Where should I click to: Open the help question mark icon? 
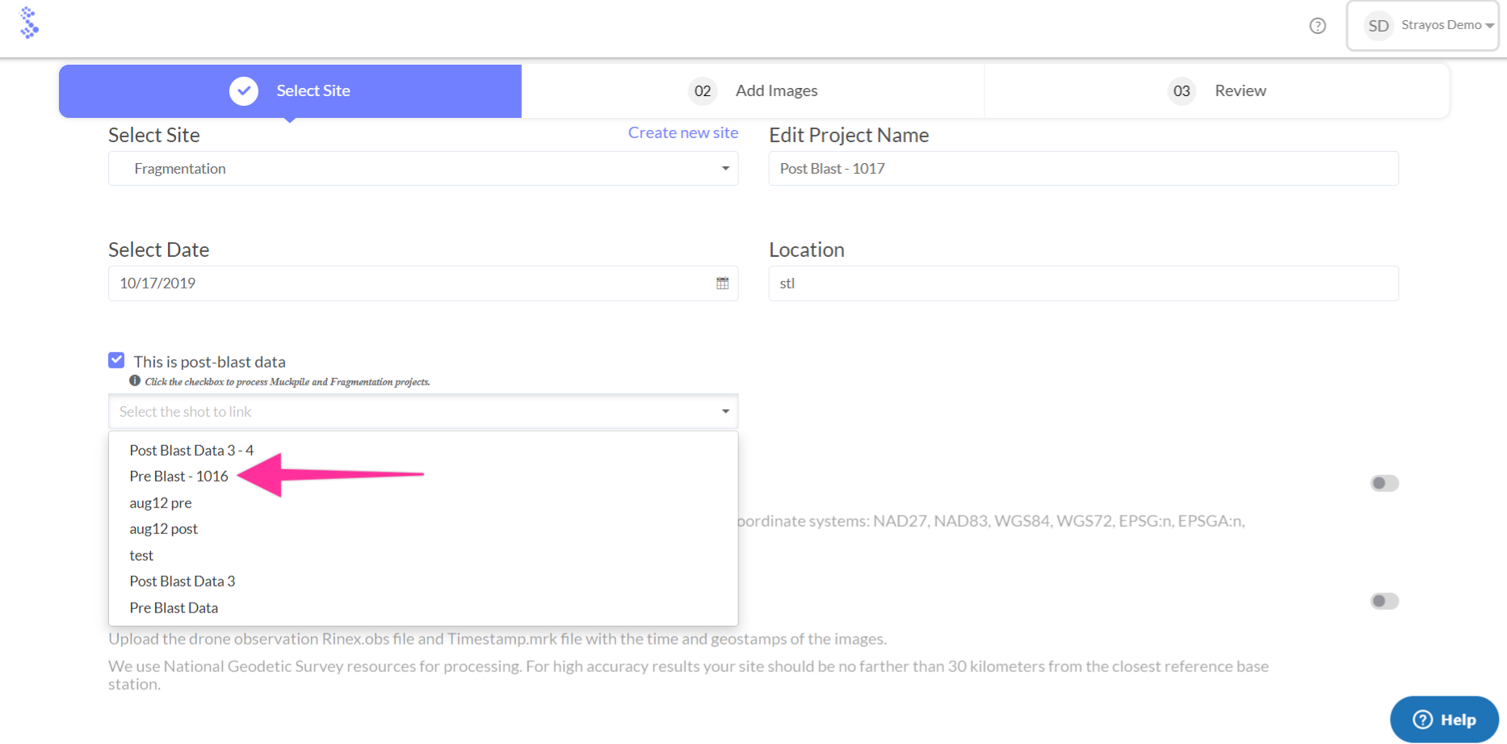click(1317, 26)
